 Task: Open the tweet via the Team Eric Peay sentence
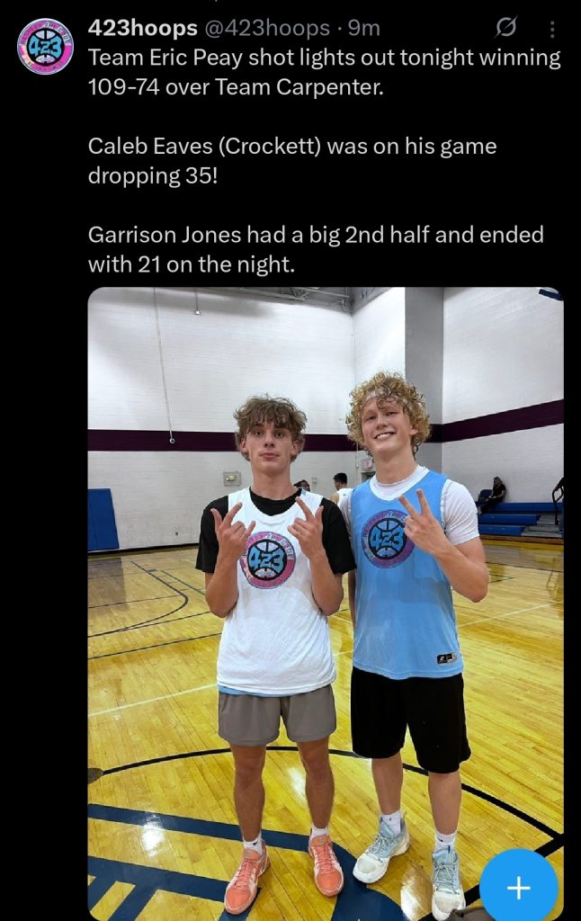[325, 72]
